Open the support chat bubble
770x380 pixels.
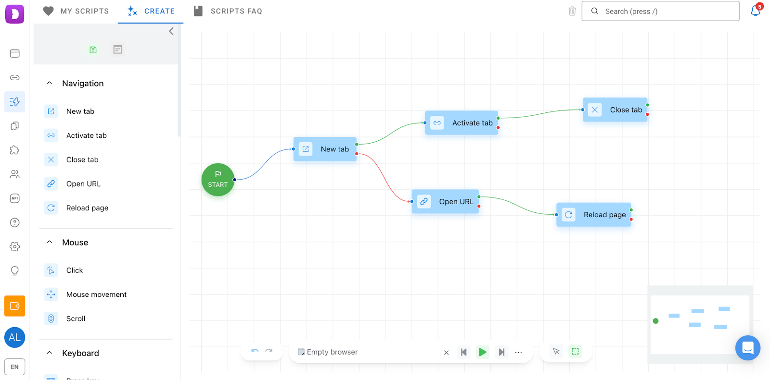pyautogui.click(x=747, y=348)
